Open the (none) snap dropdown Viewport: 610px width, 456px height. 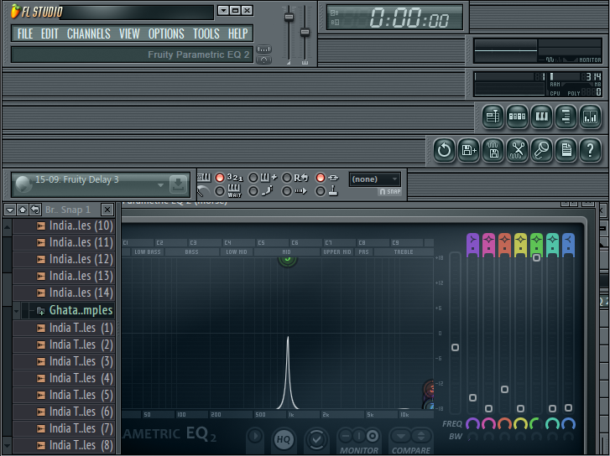pos(375,179)
